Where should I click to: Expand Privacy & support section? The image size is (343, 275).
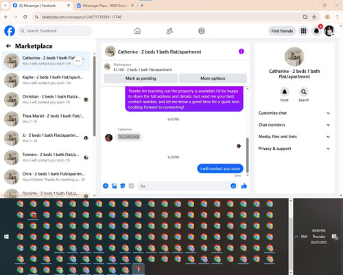[294, 148]
